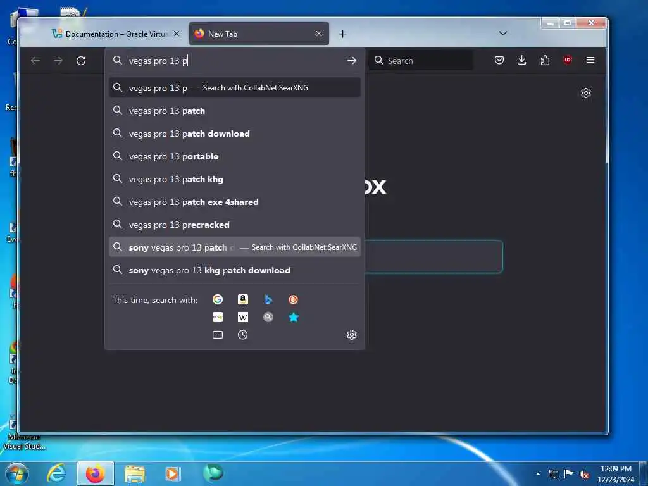Open Windows Media Player taskbar icon
Viewport: 648px width, 486px height.
pyautogui.click(x=173, y=473)
